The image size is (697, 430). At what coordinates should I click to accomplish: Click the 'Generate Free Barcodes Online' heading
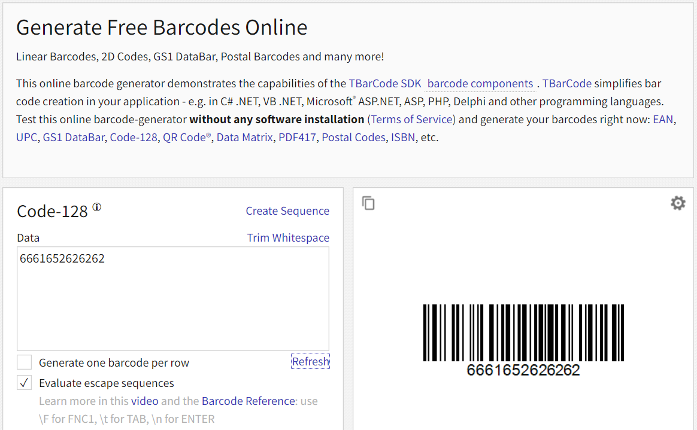point(162,28)
